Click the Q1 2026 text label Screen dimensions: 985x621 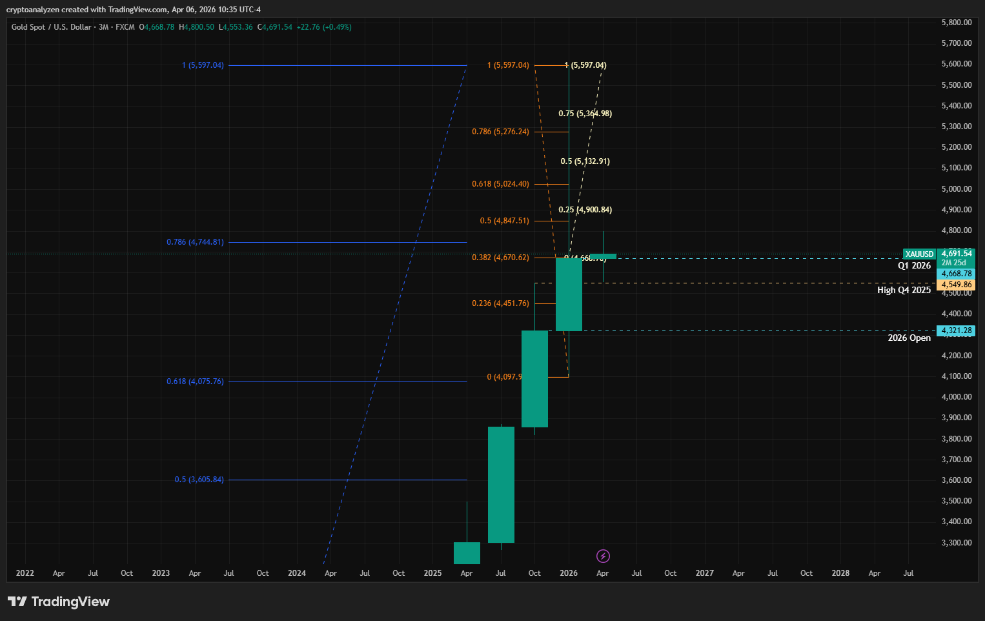914,265
